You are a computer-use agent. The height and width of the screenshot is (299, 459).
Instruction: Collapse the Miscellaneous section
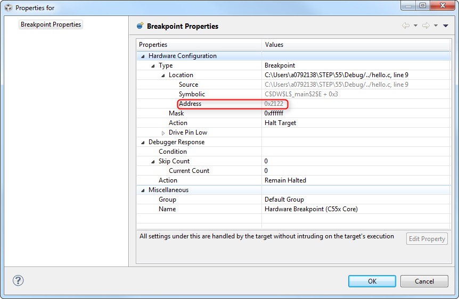coord(143,190)
